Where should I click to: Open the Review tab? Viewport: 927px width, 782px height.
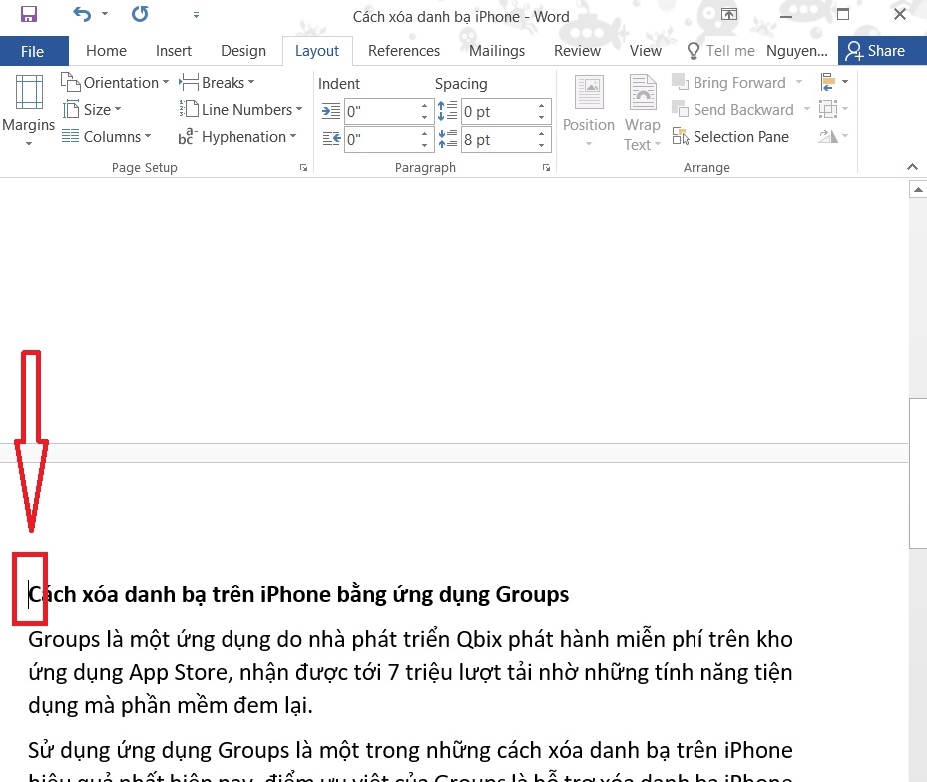(577, 51)
